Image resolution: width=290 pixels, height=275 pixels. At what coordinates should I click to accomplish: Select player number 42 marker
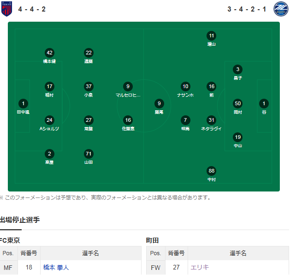click(49, 53)
